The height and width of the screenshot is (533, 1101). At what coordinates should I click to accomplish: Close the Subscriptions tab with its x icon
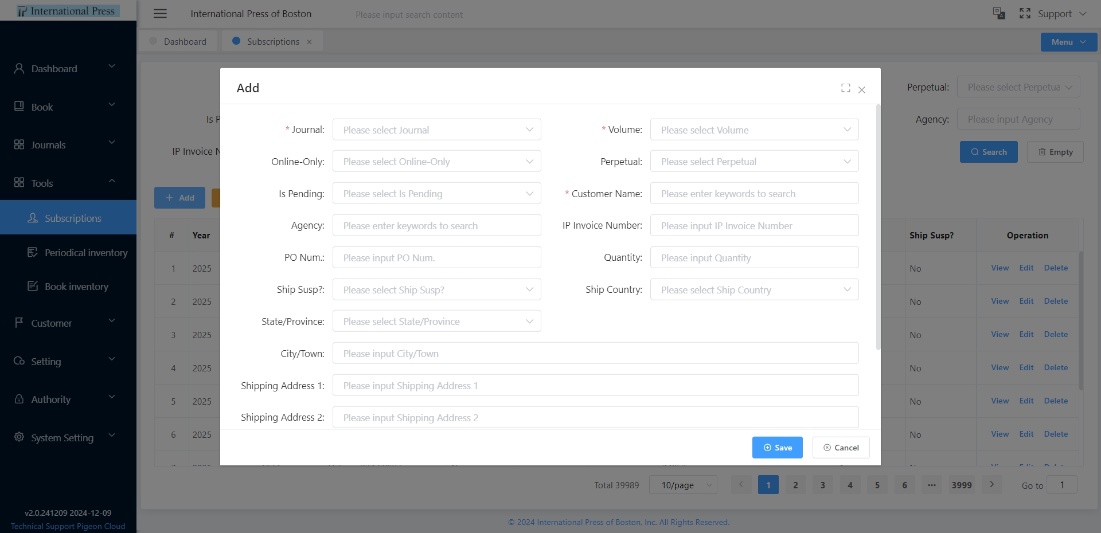click(x=309, y=42)
